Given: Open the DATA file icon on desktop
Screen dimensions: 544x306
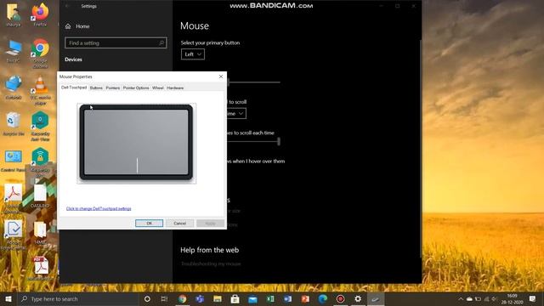Looking at the screenshot, I should (x=40, y=196).
